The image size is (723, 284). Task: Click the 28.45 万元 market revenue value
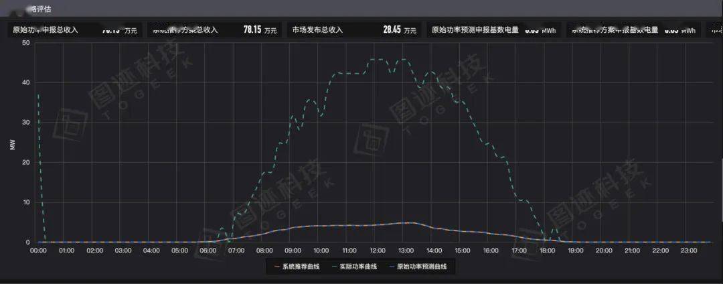392,30
